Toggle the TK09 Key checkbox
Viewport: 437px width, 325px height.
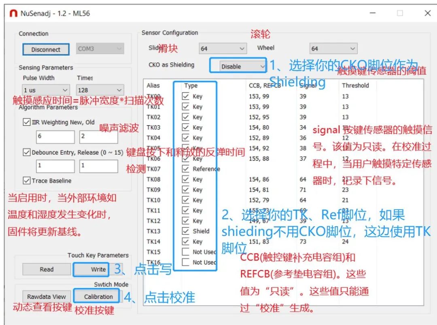click(x=185, y=189)
